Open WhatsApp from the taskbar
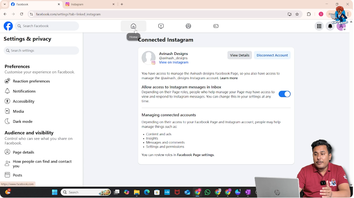Screen dimensions: 354x198 tap(207, 192)
